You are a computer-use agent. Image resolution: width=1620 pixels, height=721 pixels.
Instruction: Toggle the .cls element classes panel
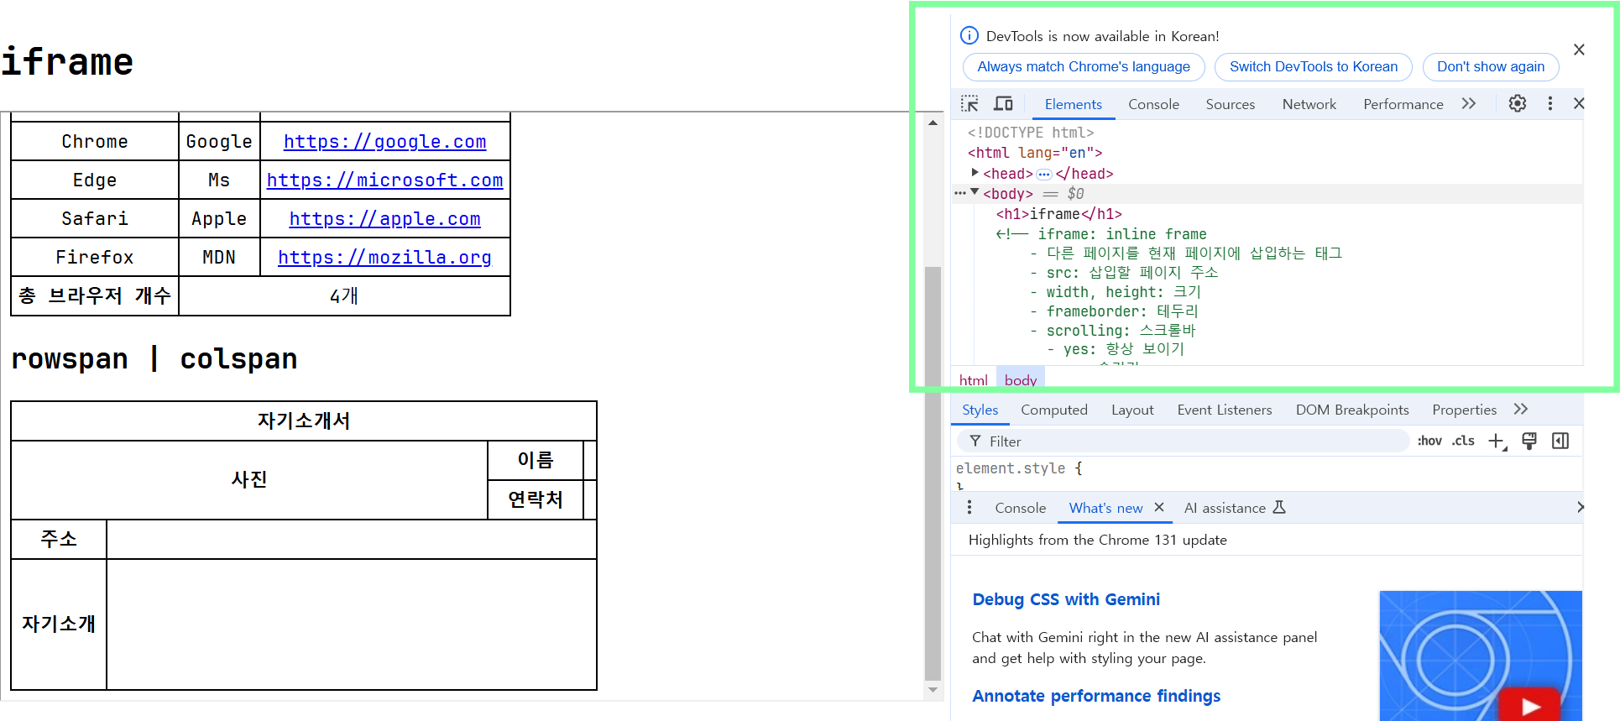1463,441
